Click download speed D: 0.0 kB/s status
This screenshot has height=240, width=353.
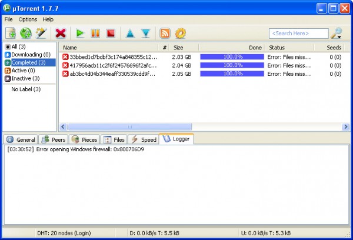(154, 233)
